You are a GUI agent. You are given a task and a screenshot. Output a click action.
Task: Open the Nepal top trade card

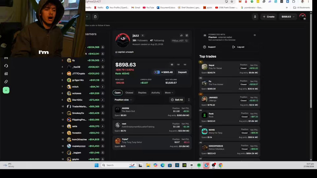(x=230, y=69)
